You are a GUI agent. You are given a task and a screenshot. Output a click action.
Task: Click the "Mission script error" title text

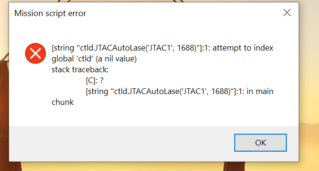[50, 13]
